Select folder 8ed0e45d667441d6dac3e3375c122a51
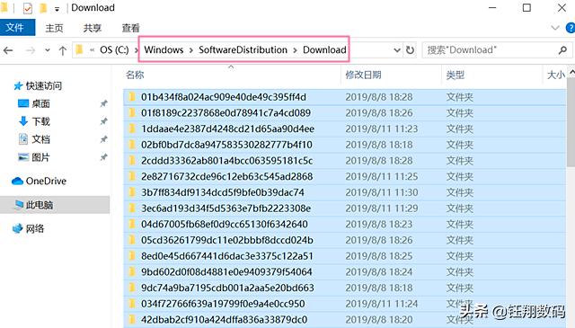The width and height of the screenshot is (575, 328). (345, 256)
